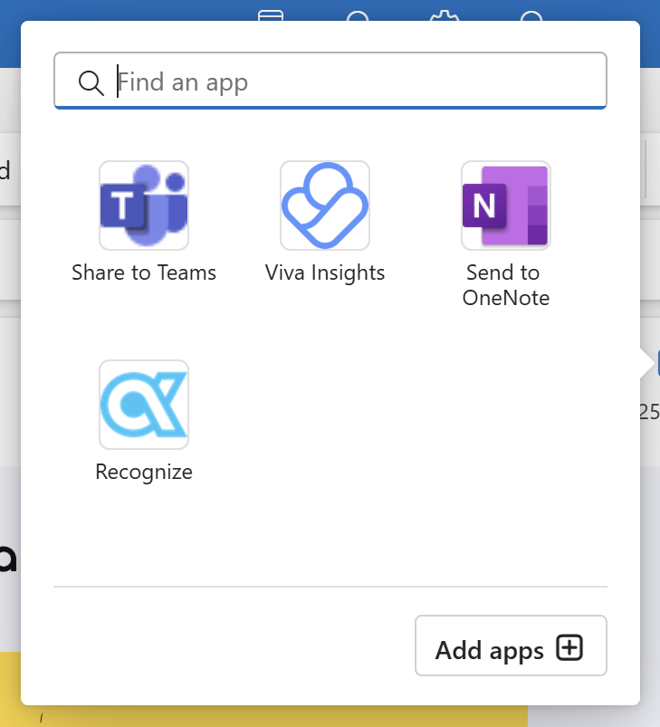
Task: Select the "Share to Teams" label
Action: pos(144,273)
